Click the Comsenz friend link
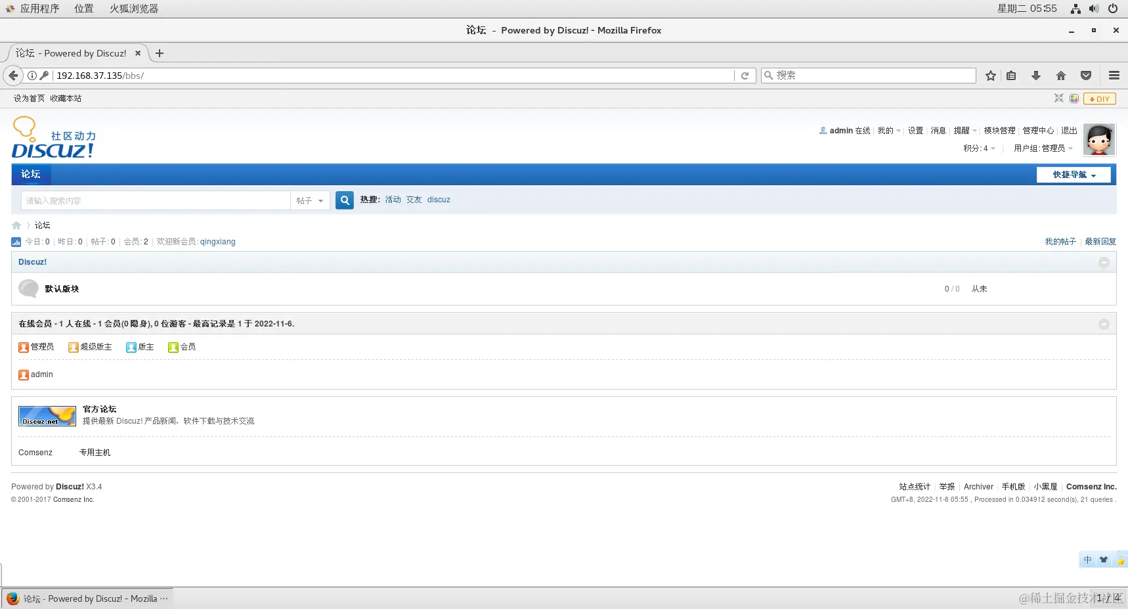Image resolution: width=1128 pixels, height=609 pixels. pos(35,453)
